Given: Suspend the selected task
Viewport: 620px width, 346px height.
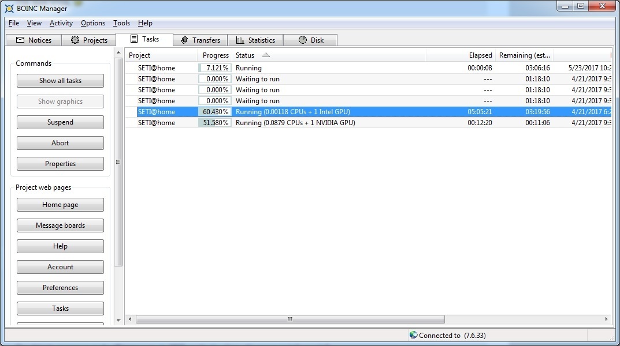Looking at the screenshot, I should (x=60, y=122).
